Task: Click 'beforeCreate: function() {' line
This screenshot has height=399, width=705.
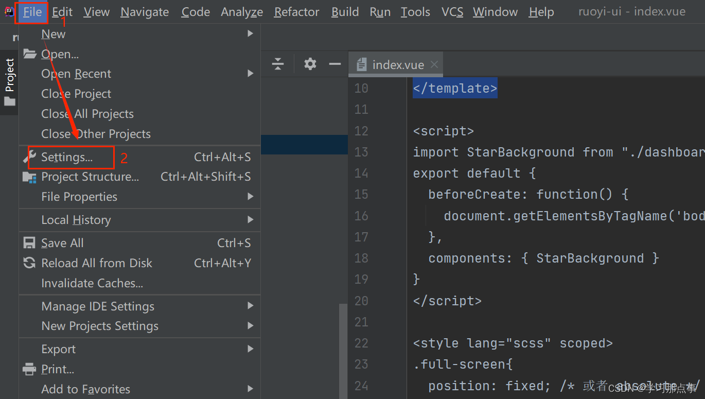Action: pyautogui.click(x=528, y=194)
